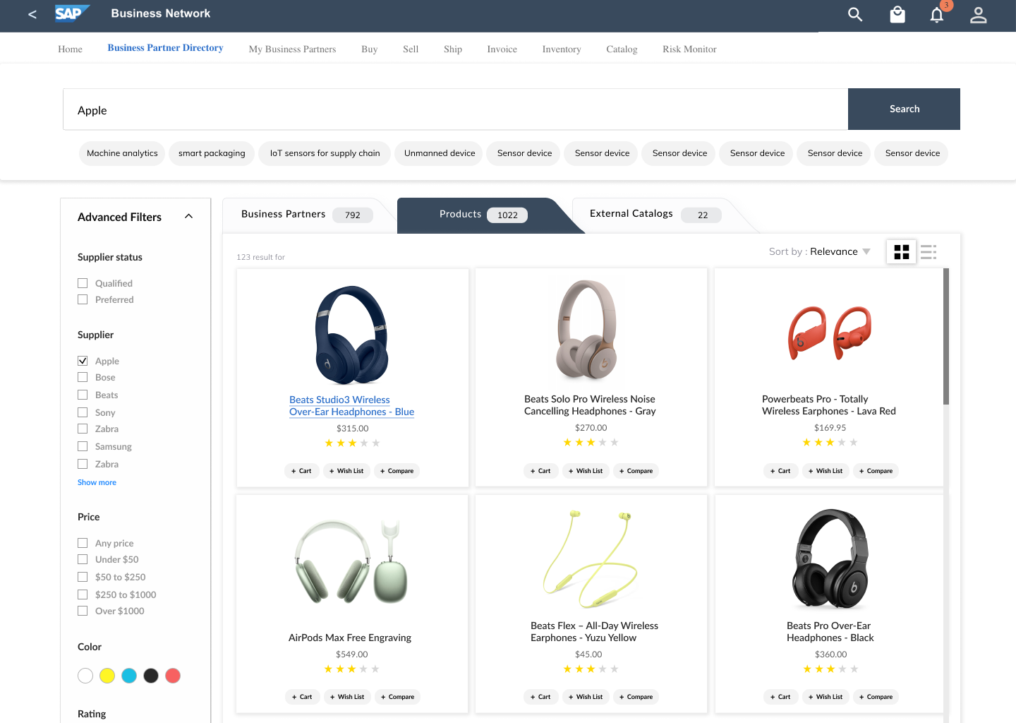Viewport: 1016px width, 723px height.
Task: Click the back arrow in header
Action: click(x=32, y=14)
